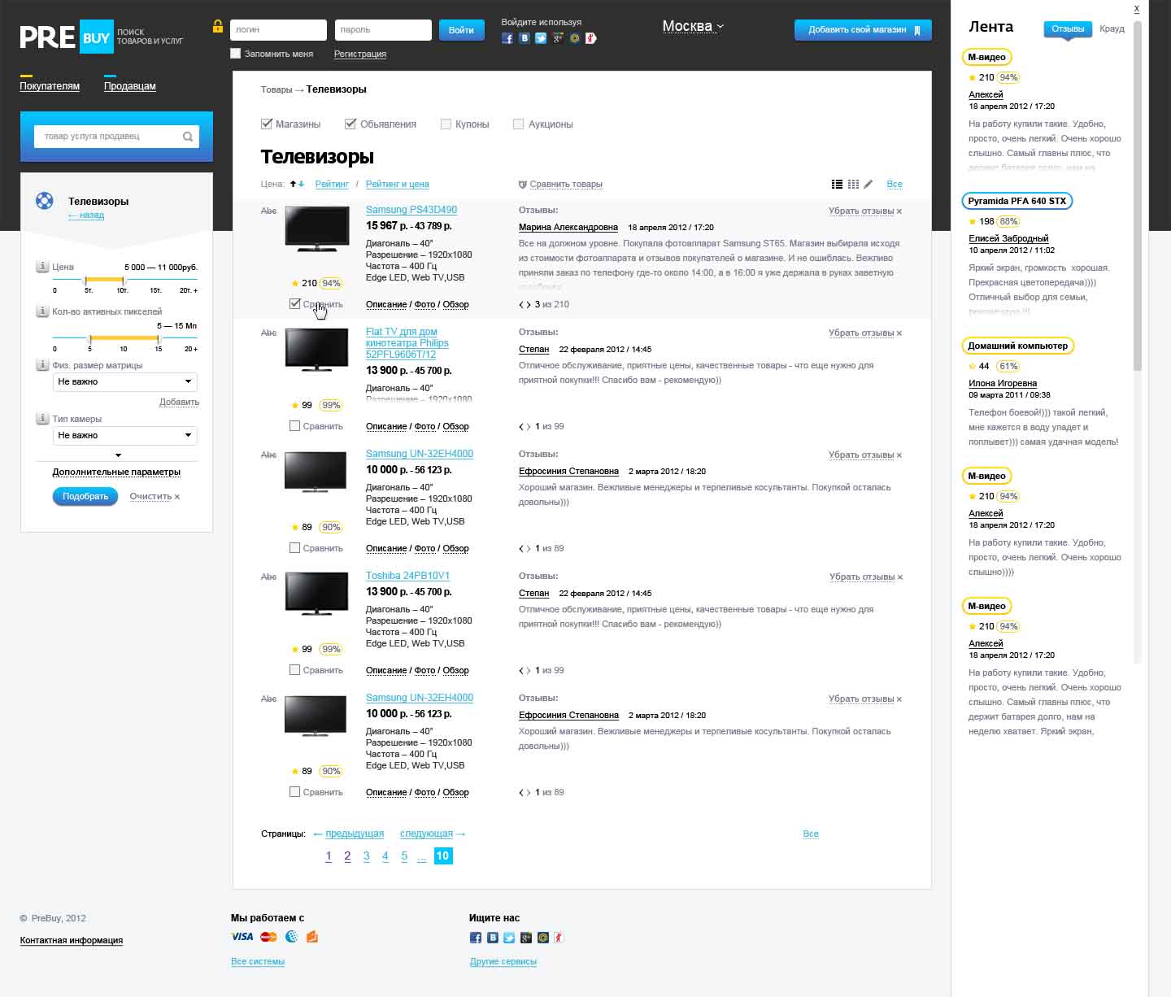The image size is (1171, 997).
Task: Click the Mail.ru login icon in header
Action: point(575,38)
